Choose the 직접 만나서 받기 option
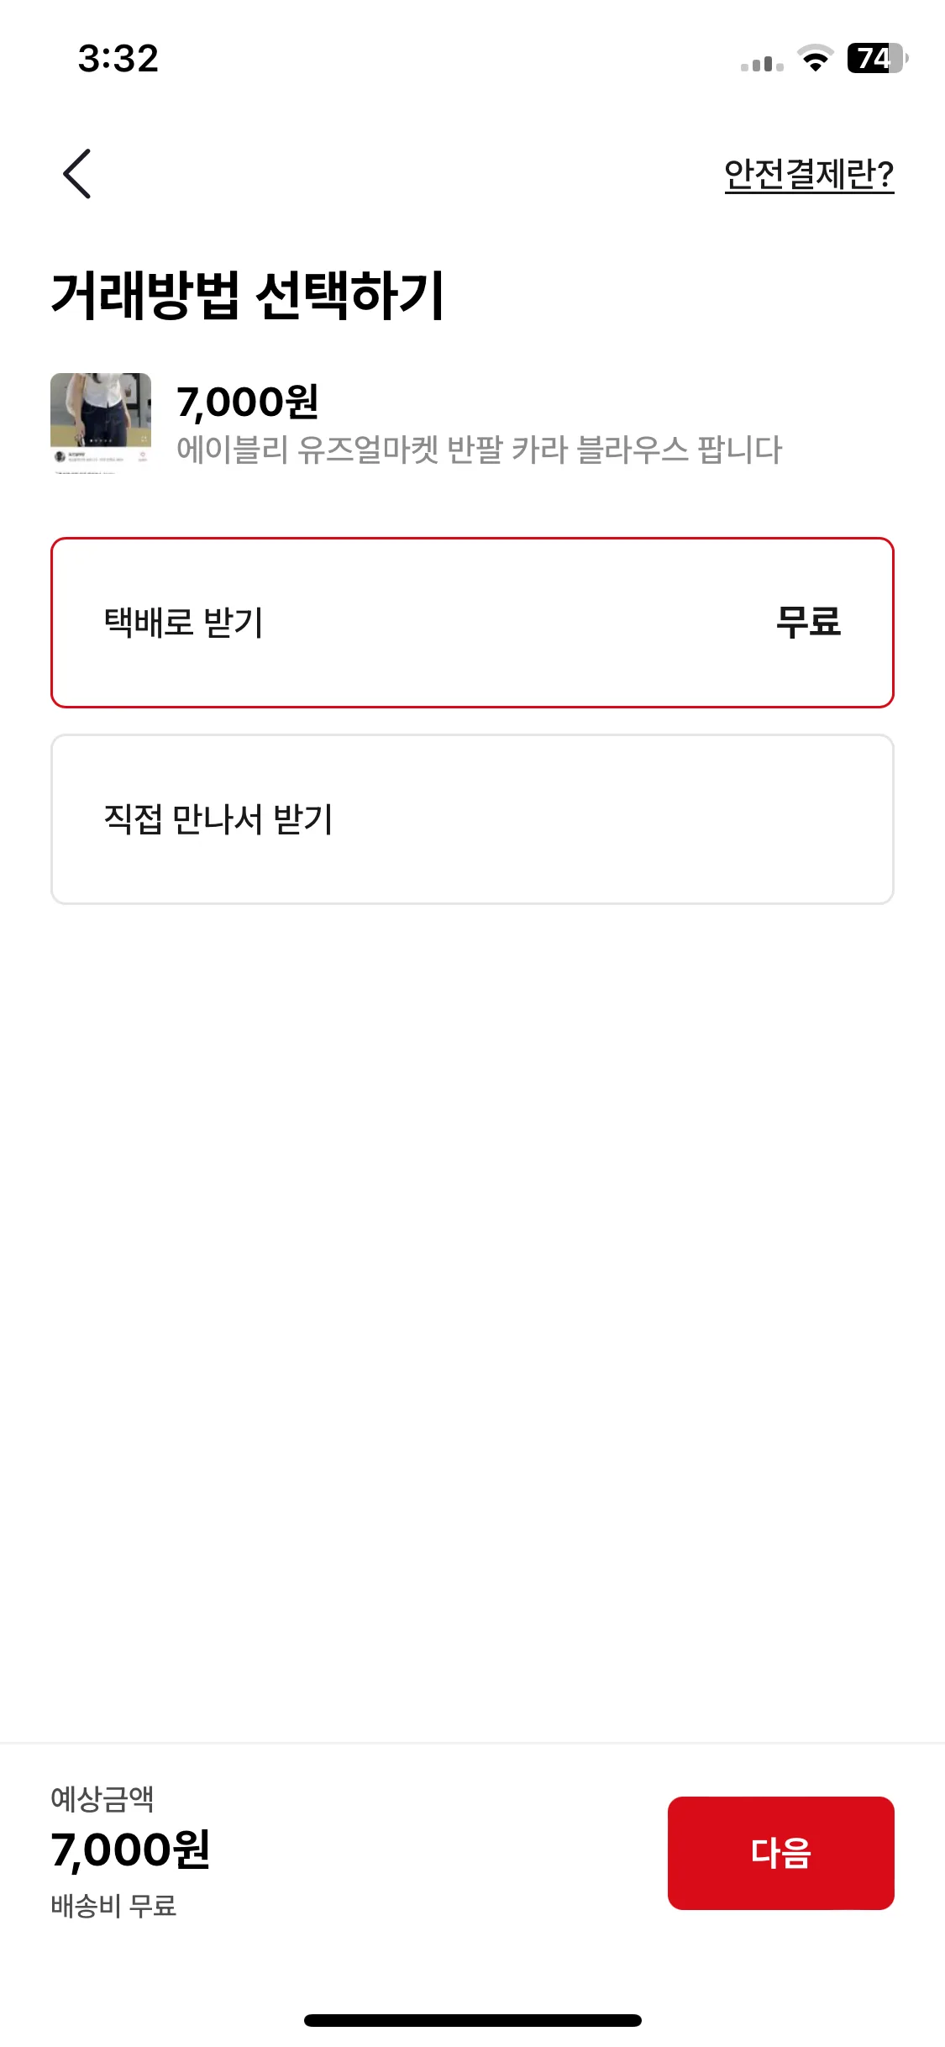 [x=472, y=819]
